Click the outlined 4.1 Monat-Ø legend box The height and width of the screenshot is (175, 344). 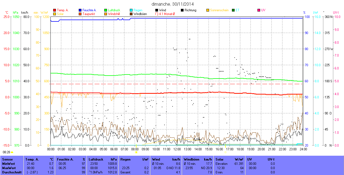pyautogui.click(x=157, y=14)
